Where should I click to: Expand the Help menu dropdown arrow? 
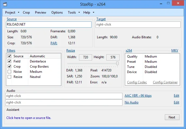pos(93,12)
